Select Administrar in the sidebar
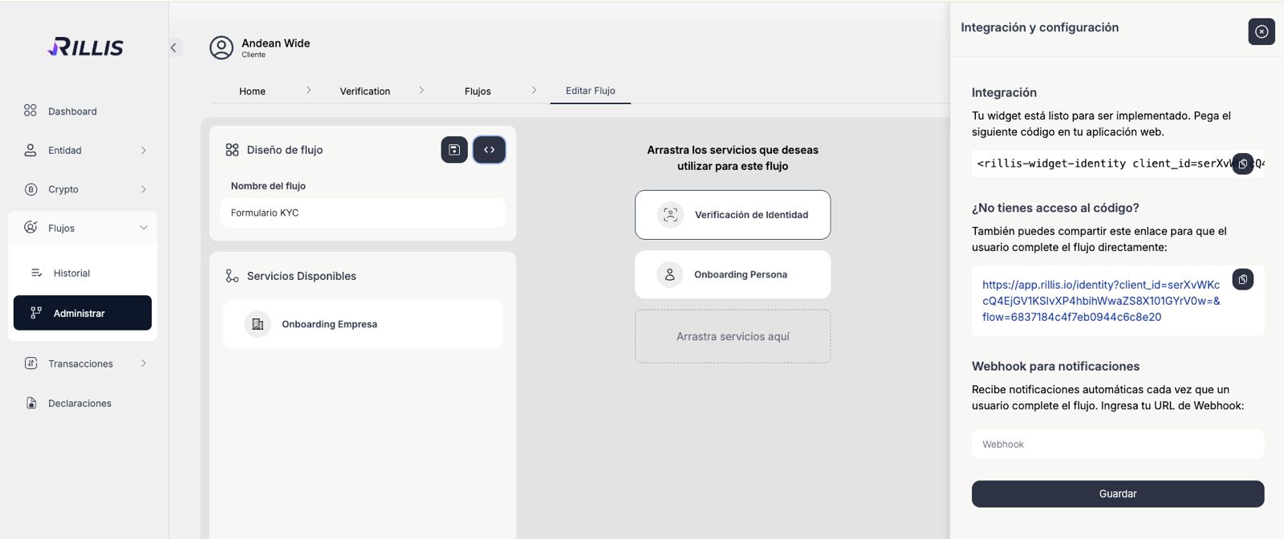The image size is (1284, 539). pos(83,313)
